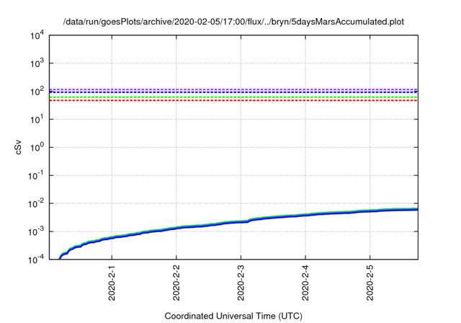Click the 10^-4 y-axis tick label
Image resolution: width=461 pixels, height=323 pixels.
coord(36,260)
